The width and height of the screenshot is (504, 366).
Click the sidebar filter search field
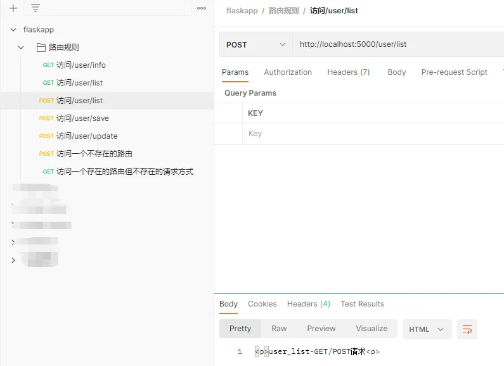pos(107,8)
